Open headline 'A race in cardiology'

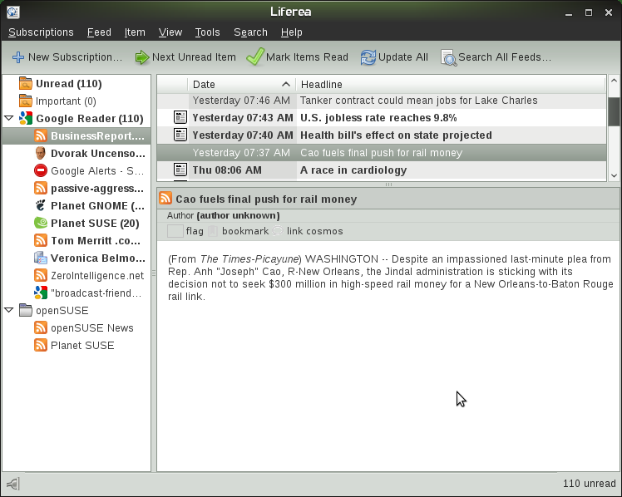click(x=353, y=170)
